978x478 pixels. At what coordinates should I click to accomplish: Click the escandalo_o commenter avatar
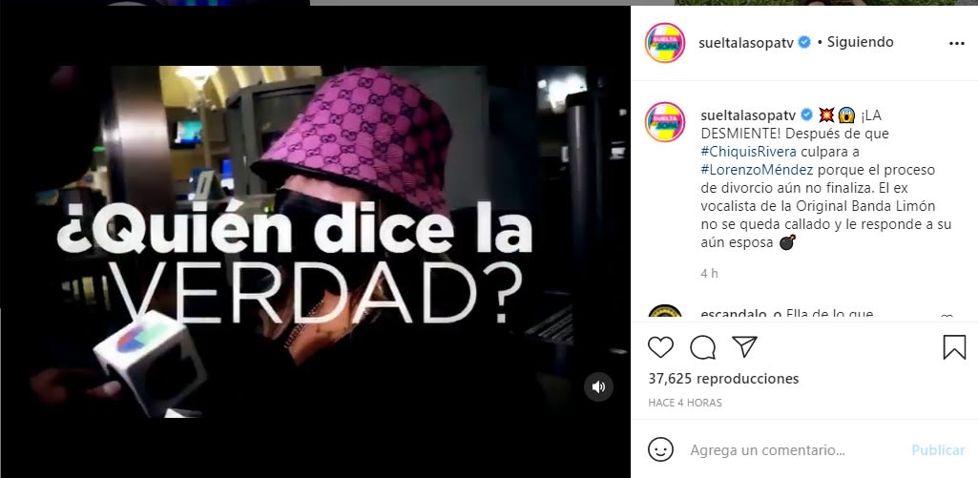tap(665, 311)
